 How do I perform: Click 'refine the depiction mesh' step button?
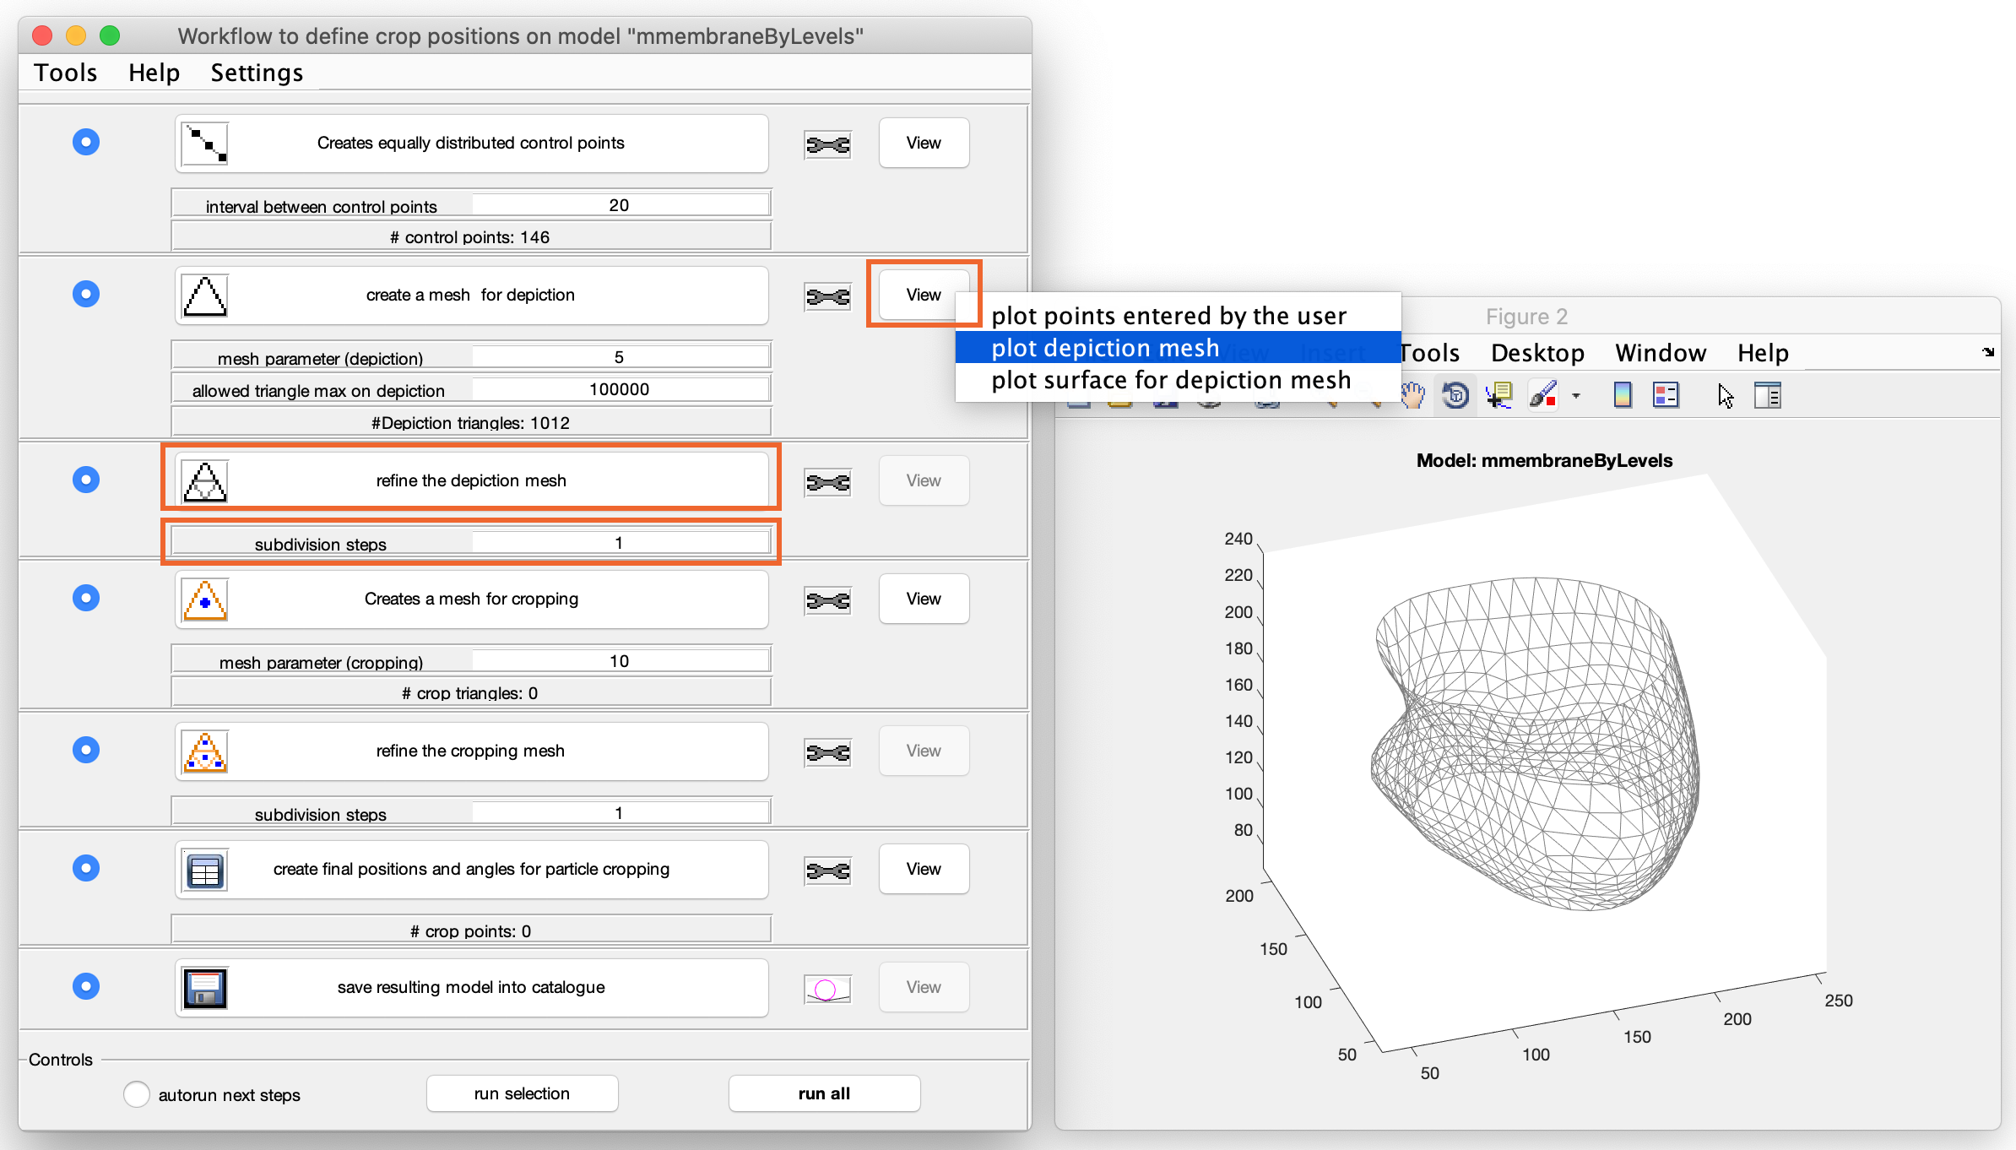471,481
